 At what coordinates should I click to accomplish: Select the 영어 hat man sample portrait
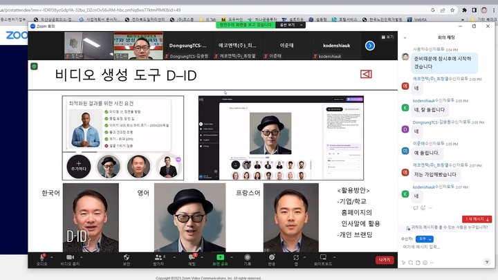(190, 218)
